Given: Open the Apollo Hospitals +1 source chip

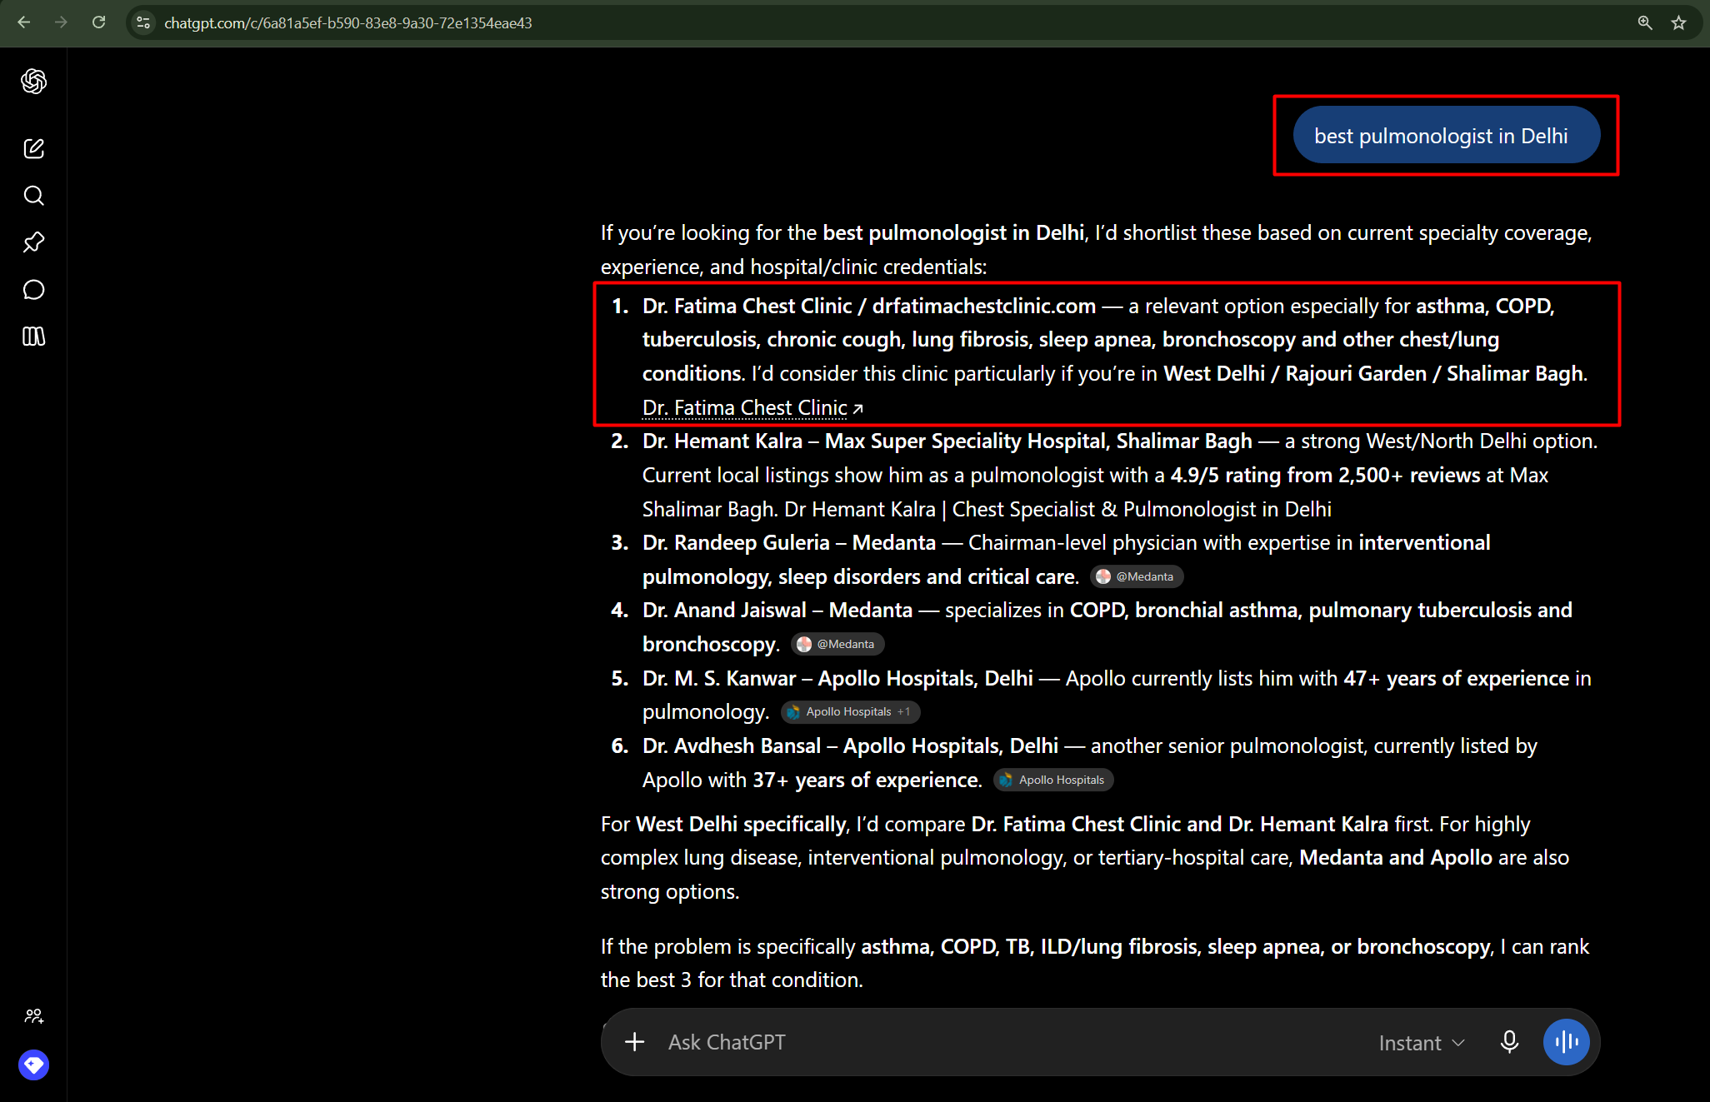Looking at the screenshot, I should coord(850,711).
